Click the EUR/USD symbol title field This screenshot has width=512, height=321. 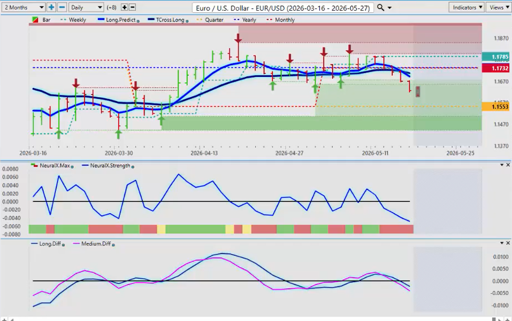[x=283, y=8]
